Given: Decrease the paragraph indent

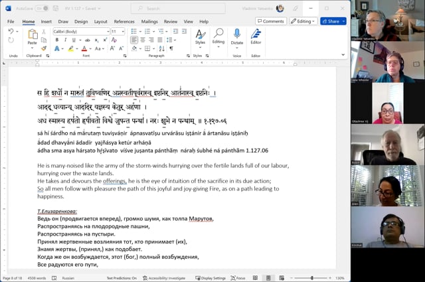Looking at the screenshot, I should [x=175, y=31].
